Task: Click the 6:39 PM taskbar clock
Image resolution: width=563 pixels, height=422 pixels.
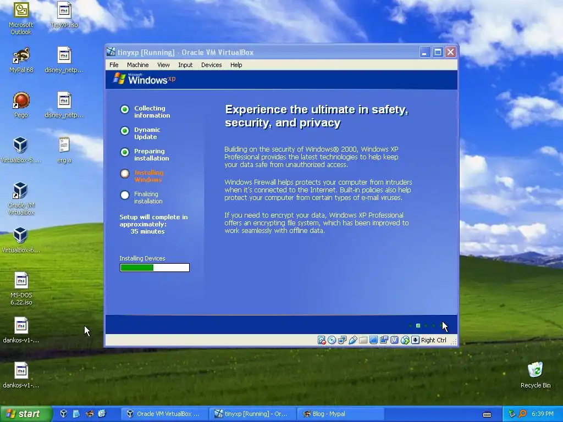Action: pos(542,414)
